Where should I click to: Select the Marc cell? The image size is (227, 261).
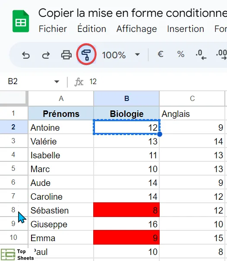coord(61,169)
